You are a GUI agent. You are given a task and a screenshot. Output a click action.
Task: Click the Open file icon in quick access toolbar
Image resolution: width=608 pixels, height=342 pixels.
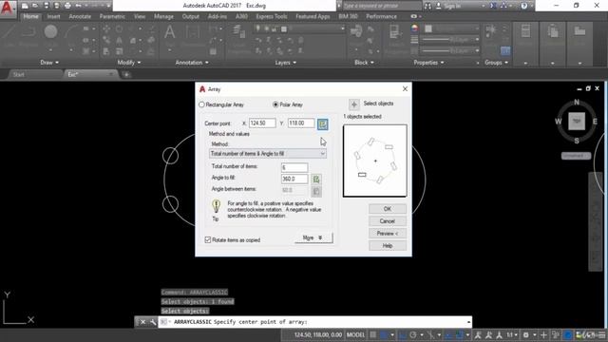point(35,6)
